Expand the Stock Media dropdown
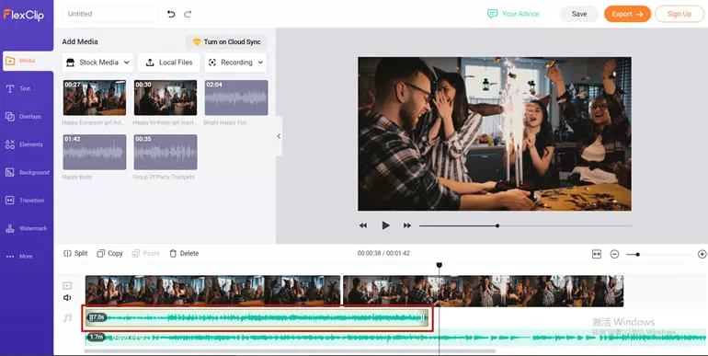The width and height of the screenshot is (708, 356). coord(97,63)
